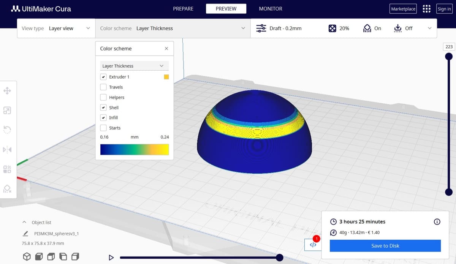456x264 pixels.
Task: Select the Rotate tool in left toolbar
Action: (x=7, y=130)
